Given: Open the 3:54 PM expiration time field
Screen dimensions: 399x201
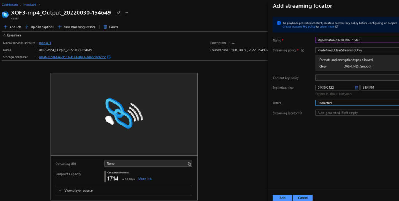Looking at the screenshot, I should [380, 88].
